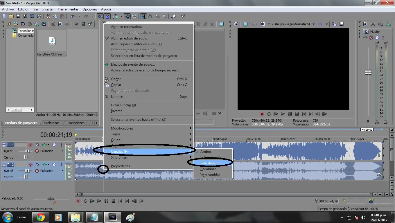Select the Selection edit tool

tap(157, 16)
